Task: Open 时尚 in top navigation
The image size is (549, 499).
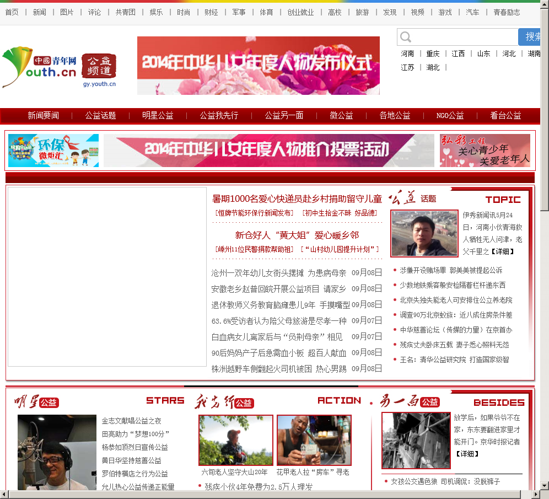Action: coord(184,12)
